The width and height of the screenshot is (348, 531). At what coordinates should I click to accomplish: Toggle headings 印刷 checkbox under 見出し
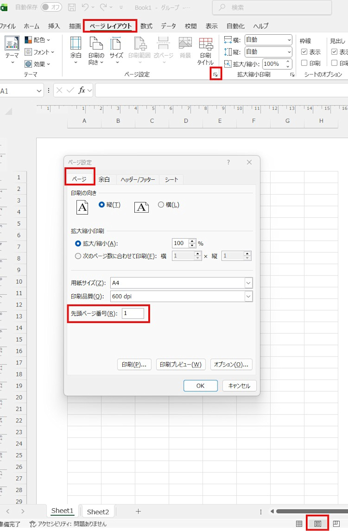[334, 63]
